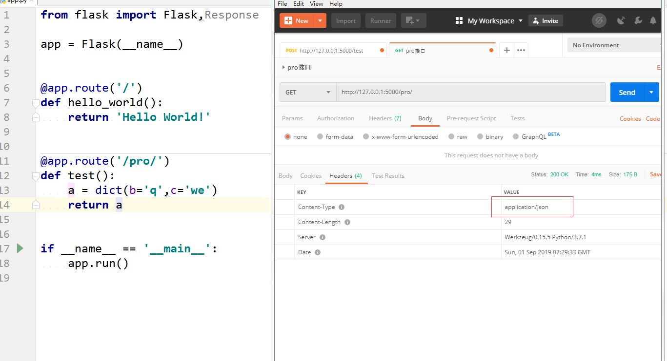Open the Test Results tab
Viewport: 667px width, 361px height.
[388, 176]
